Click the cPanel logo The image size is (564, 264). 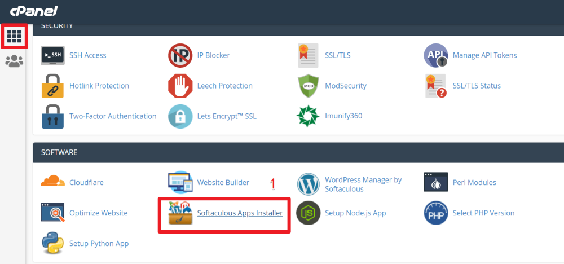point(34,11)
